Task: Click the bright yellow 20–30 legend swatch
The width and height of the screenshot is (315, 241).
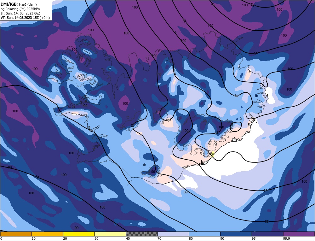Action: click(x=79, y=234)
